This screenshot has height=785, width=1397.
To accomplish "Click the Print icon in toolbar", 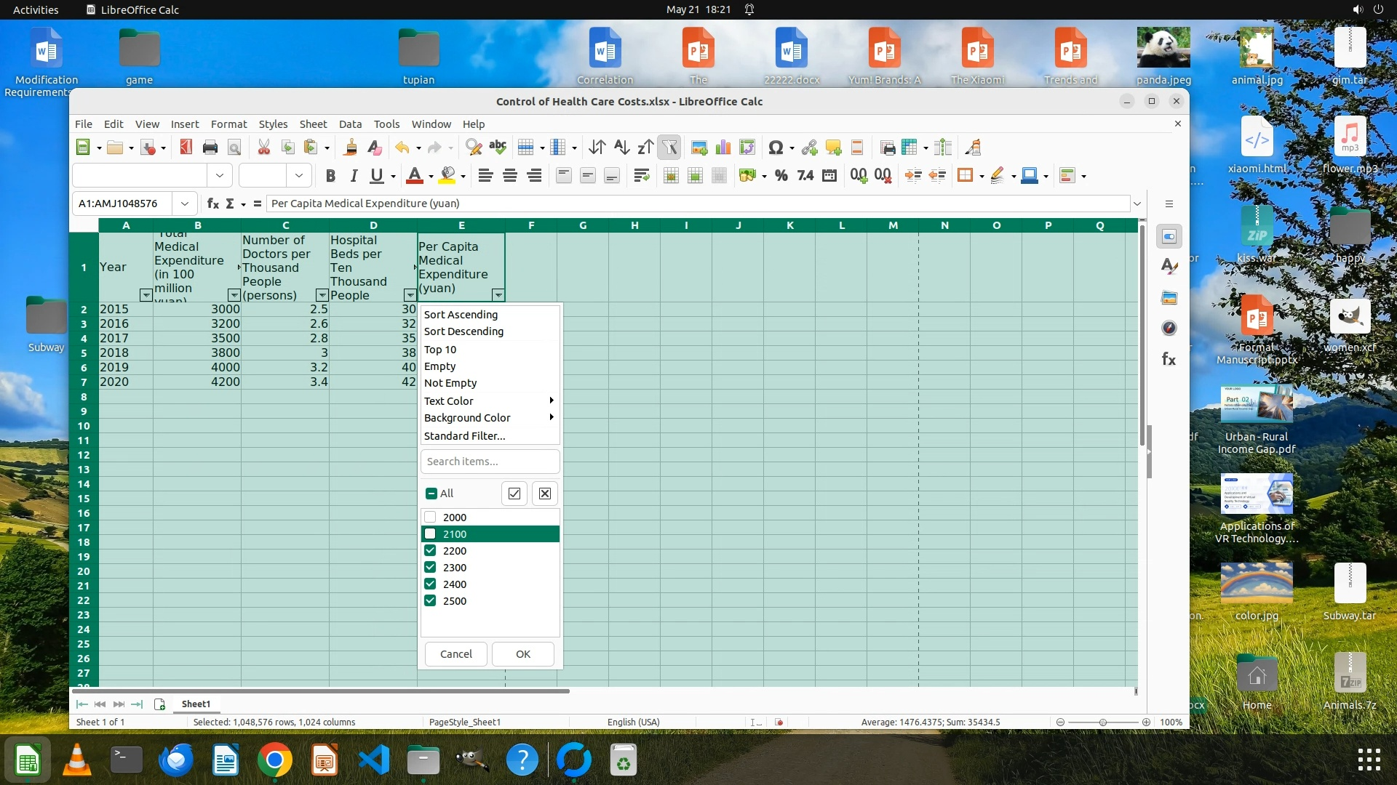I will [x=210, y=148].
